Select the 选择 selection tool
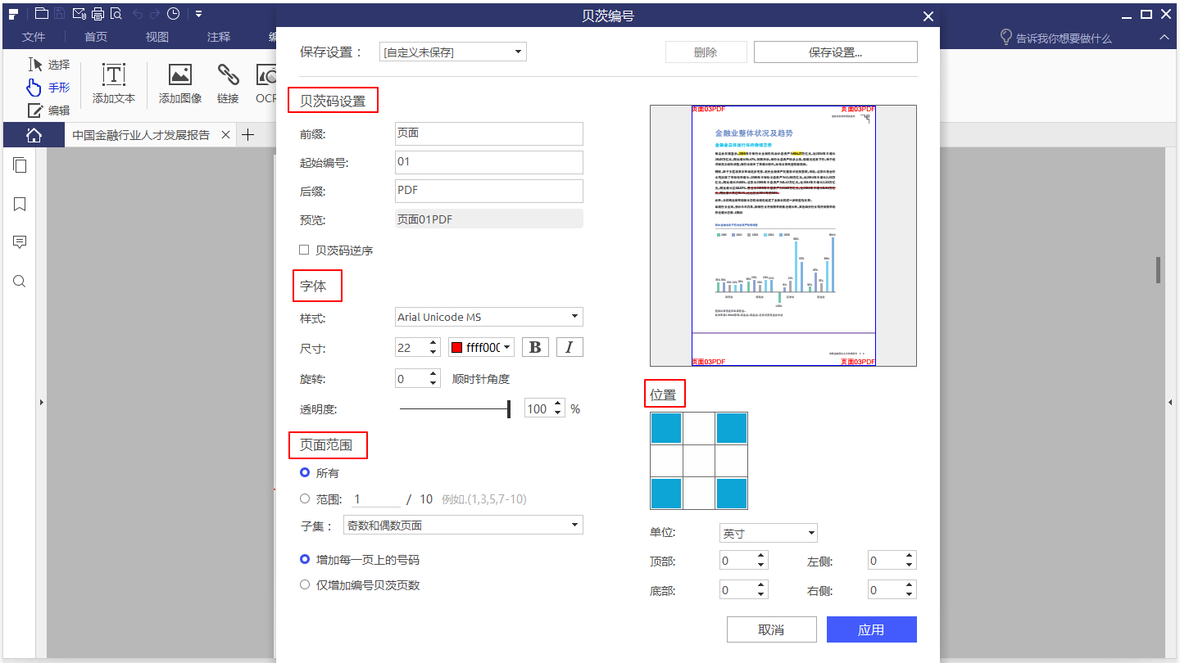The image size is (1180, 663). (x=49, y=65)
